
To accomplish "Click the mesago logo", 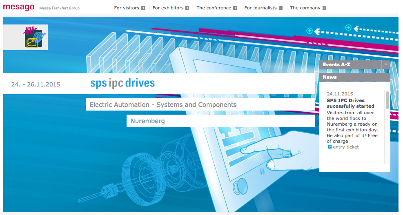I will 19,7.
